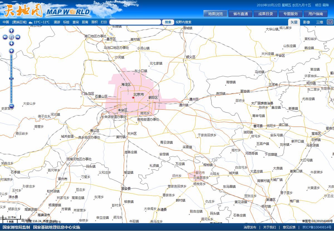Pan the map right with the arrow
Viewport: 334px width, 231px height.
[x=18, y=37]
